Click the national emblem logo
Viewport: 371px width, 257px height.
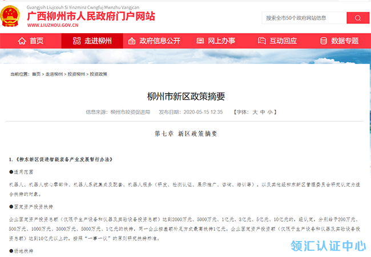tap(10, 16)
